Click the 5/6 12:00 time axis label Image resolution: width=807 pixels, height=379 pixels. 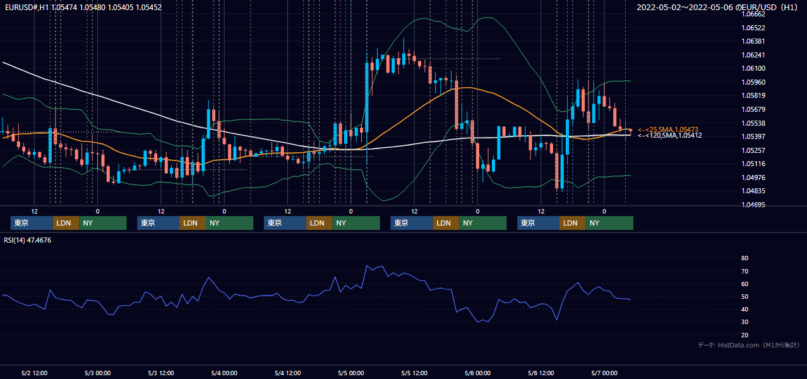(x=541, y=373)
